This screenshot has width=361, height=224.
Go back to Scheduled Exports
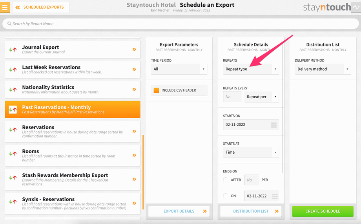tap(41, 7)
